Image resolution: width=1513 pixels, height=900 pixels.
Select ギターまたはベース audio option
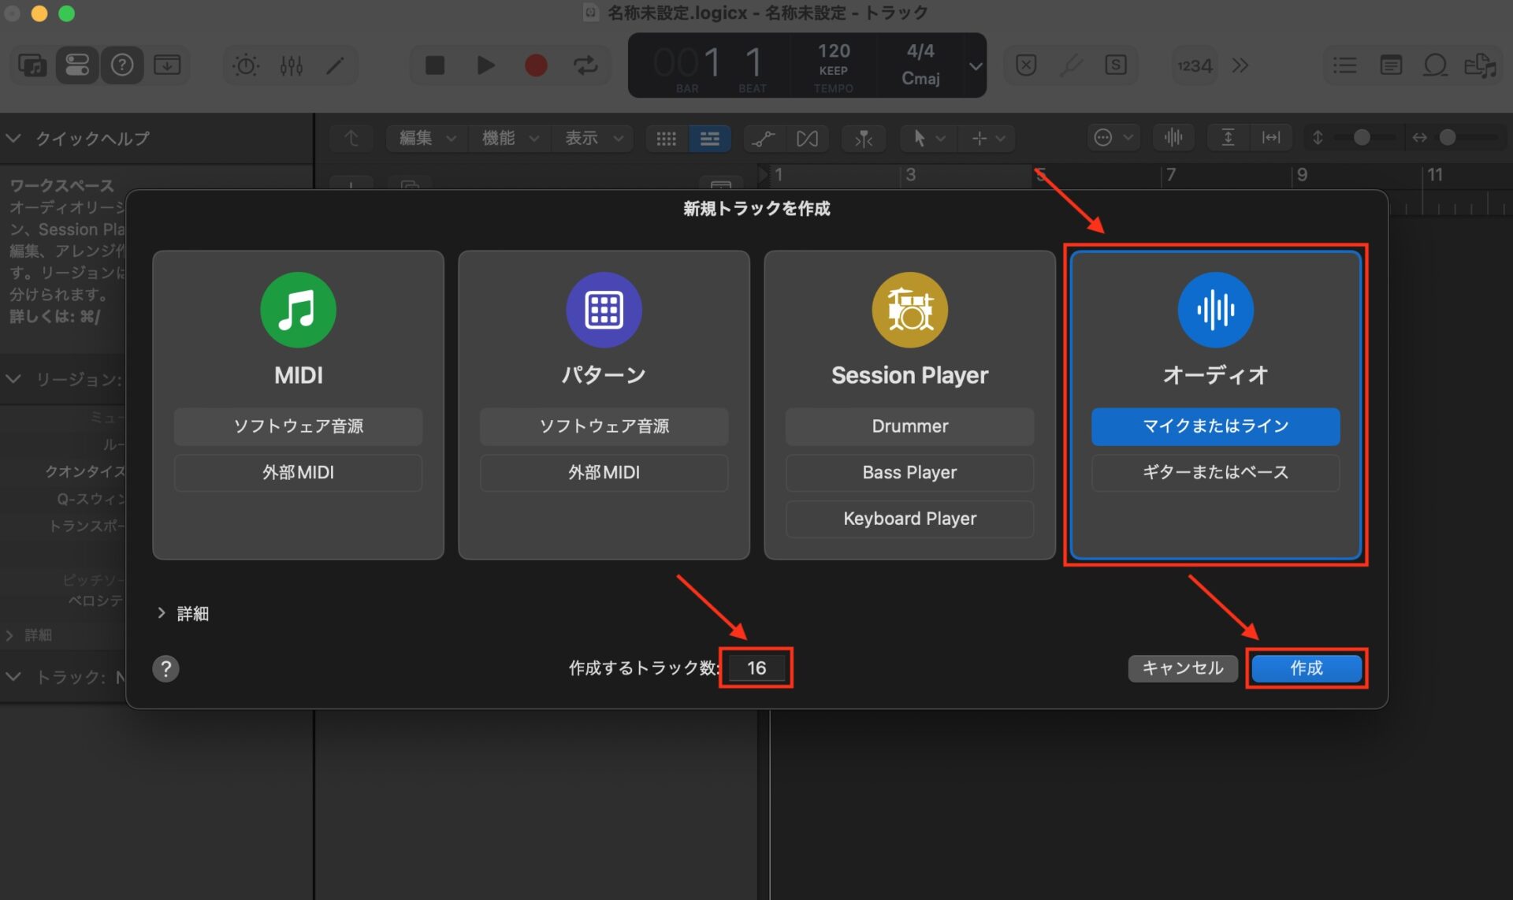1215,473
